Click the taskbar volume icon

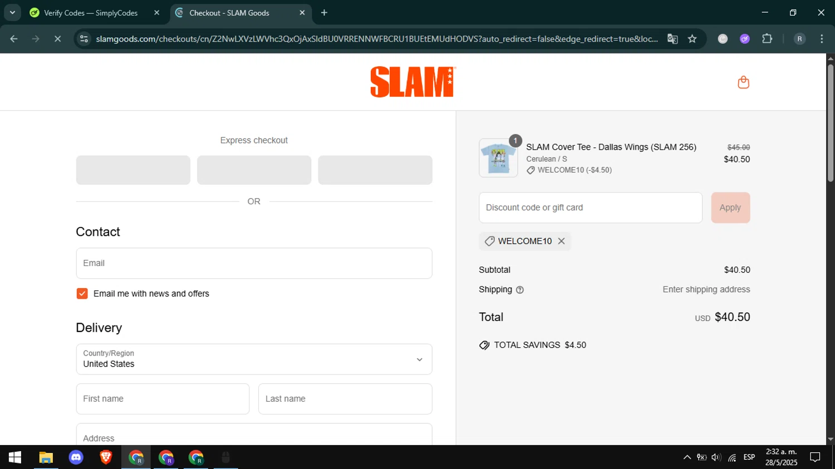pos(716,457)
